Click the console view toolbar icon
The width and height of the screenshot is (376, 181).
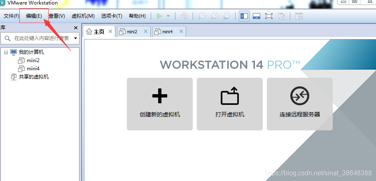pos(299,16)
